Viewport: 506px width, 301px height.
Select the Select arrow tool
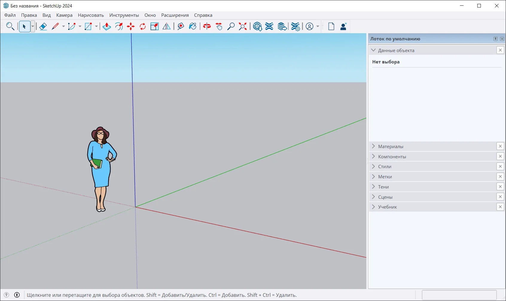pos(25,26)
